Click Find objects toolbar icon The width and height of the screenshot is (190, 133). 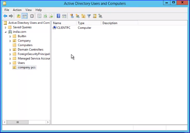pyautogui.click(x=94, y=16)
